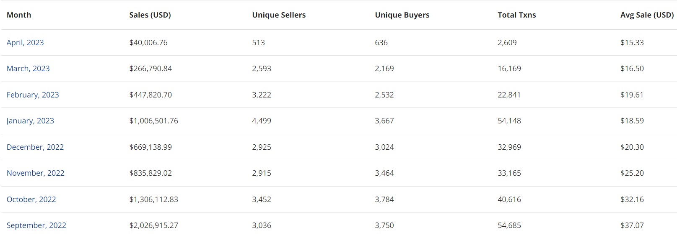Screen dimensions: 677x238
Task: Sort by the Avg Sale (USD) header
Action: click(x=647, y=15)
